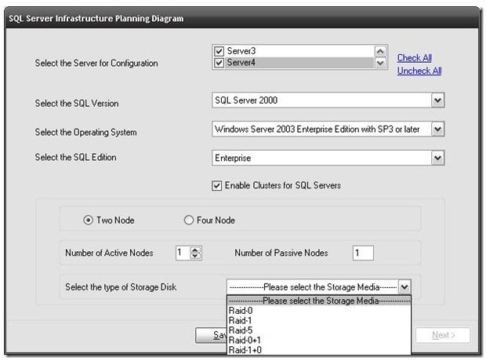This screenshot has width=486, height=361.
Task: Choose Raid-0+1 storage option
Action: (x=319, y=340)
